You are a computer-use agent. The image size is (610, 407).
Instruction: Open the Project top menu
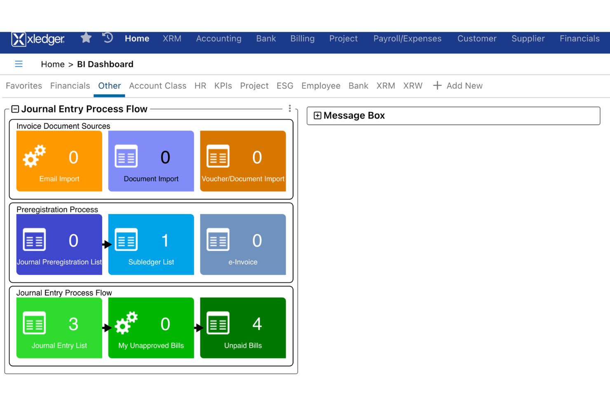(343, 39)
